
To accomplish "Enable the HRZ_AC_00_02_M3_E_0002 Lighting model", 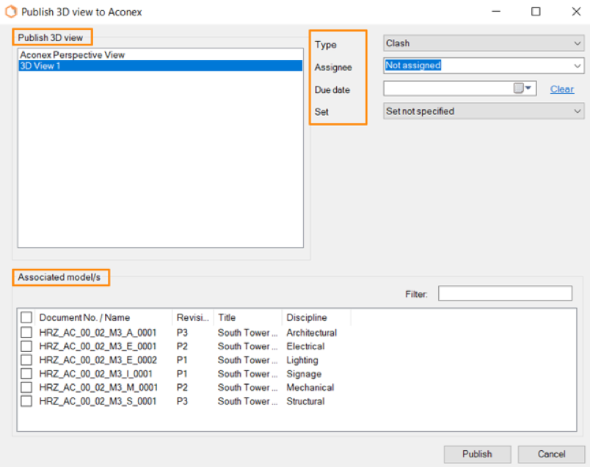I will pyautogui.click(x=26, y=360).
